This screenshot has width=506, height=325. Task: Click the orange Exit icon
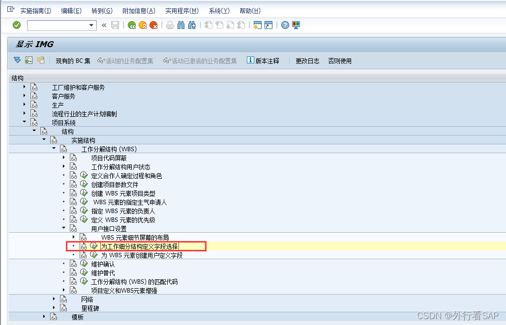coord(143,25)
